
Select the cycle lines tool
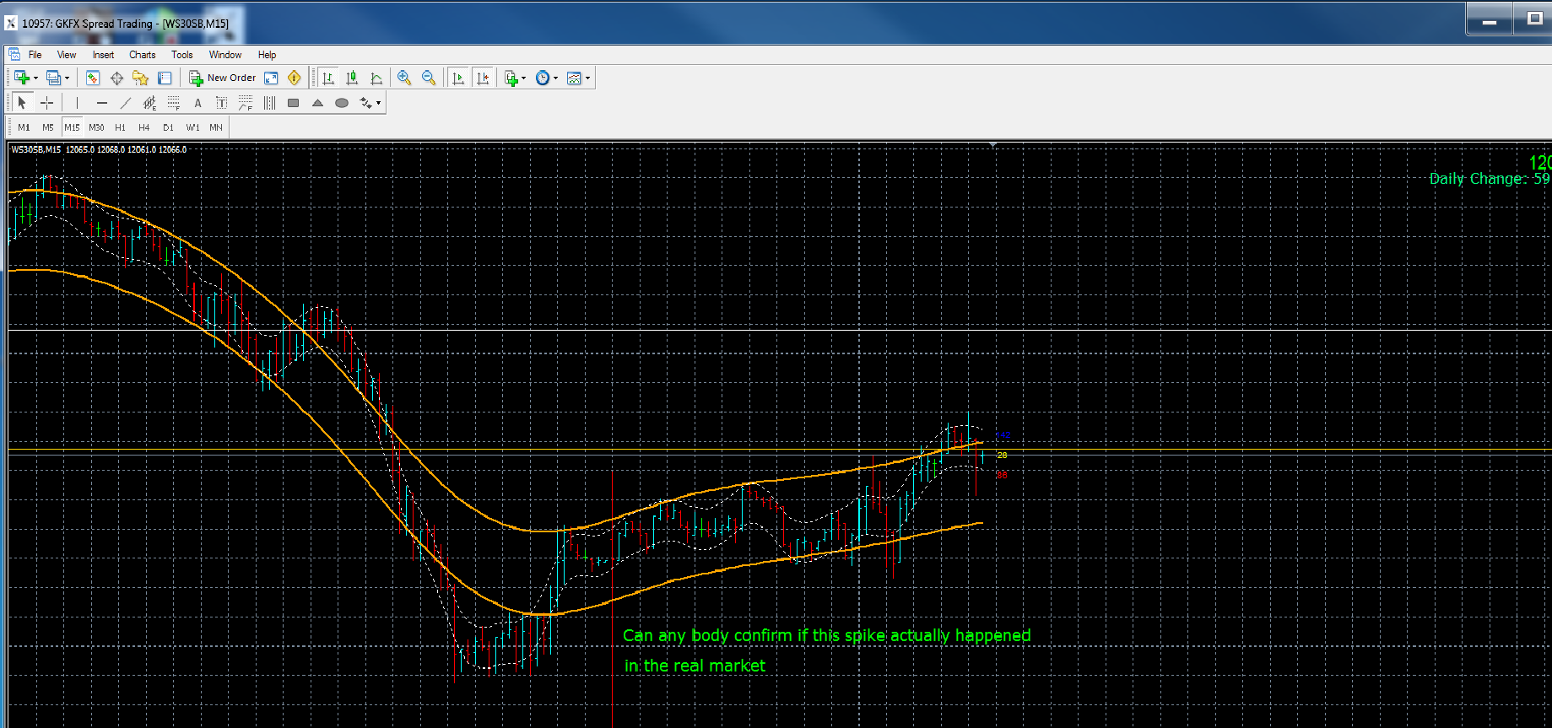(x=269, y=103)
